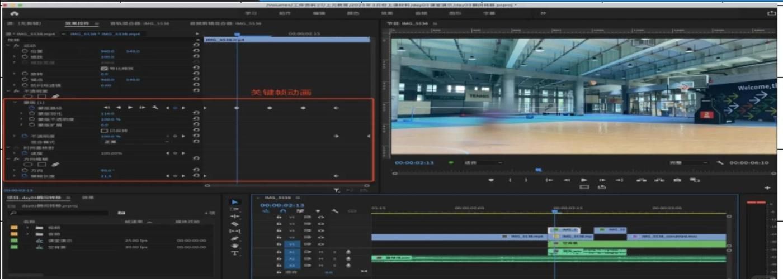
Task: Click the IMG_5538_converted.mov clip in timeline
Action: coord(677,237)
